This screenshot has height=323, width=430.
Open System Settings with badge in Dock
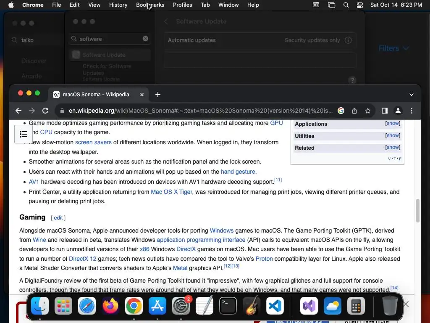[181, 306]
